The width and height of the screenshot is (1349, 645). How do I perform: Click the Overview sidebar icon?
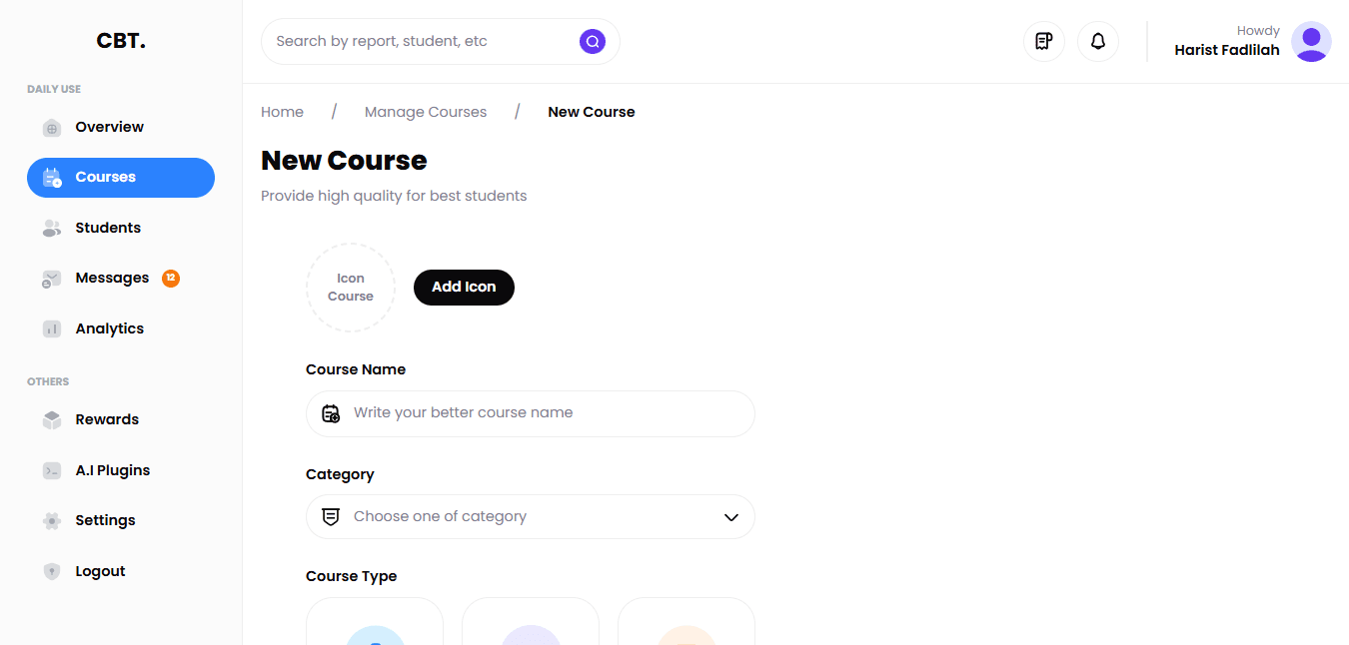[x=52, y=128]
